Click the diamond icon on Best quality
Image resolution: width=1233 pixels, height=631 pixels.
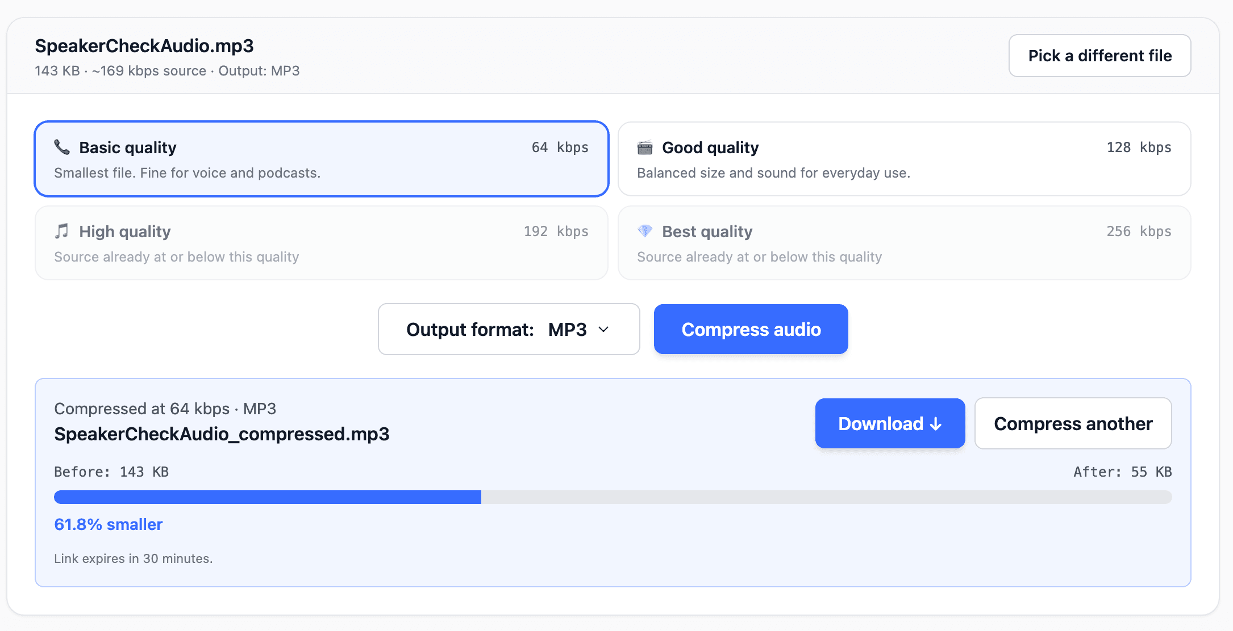click(x=645, y=231)
